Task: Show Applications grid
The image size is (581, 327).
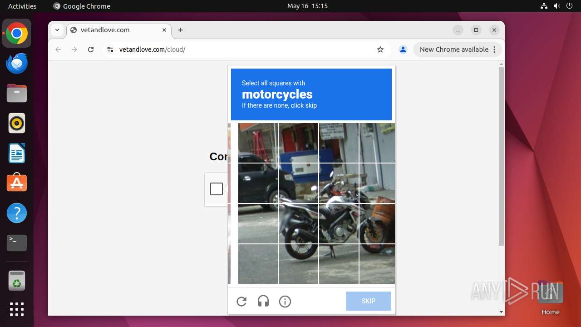Action: coord(17,309)
